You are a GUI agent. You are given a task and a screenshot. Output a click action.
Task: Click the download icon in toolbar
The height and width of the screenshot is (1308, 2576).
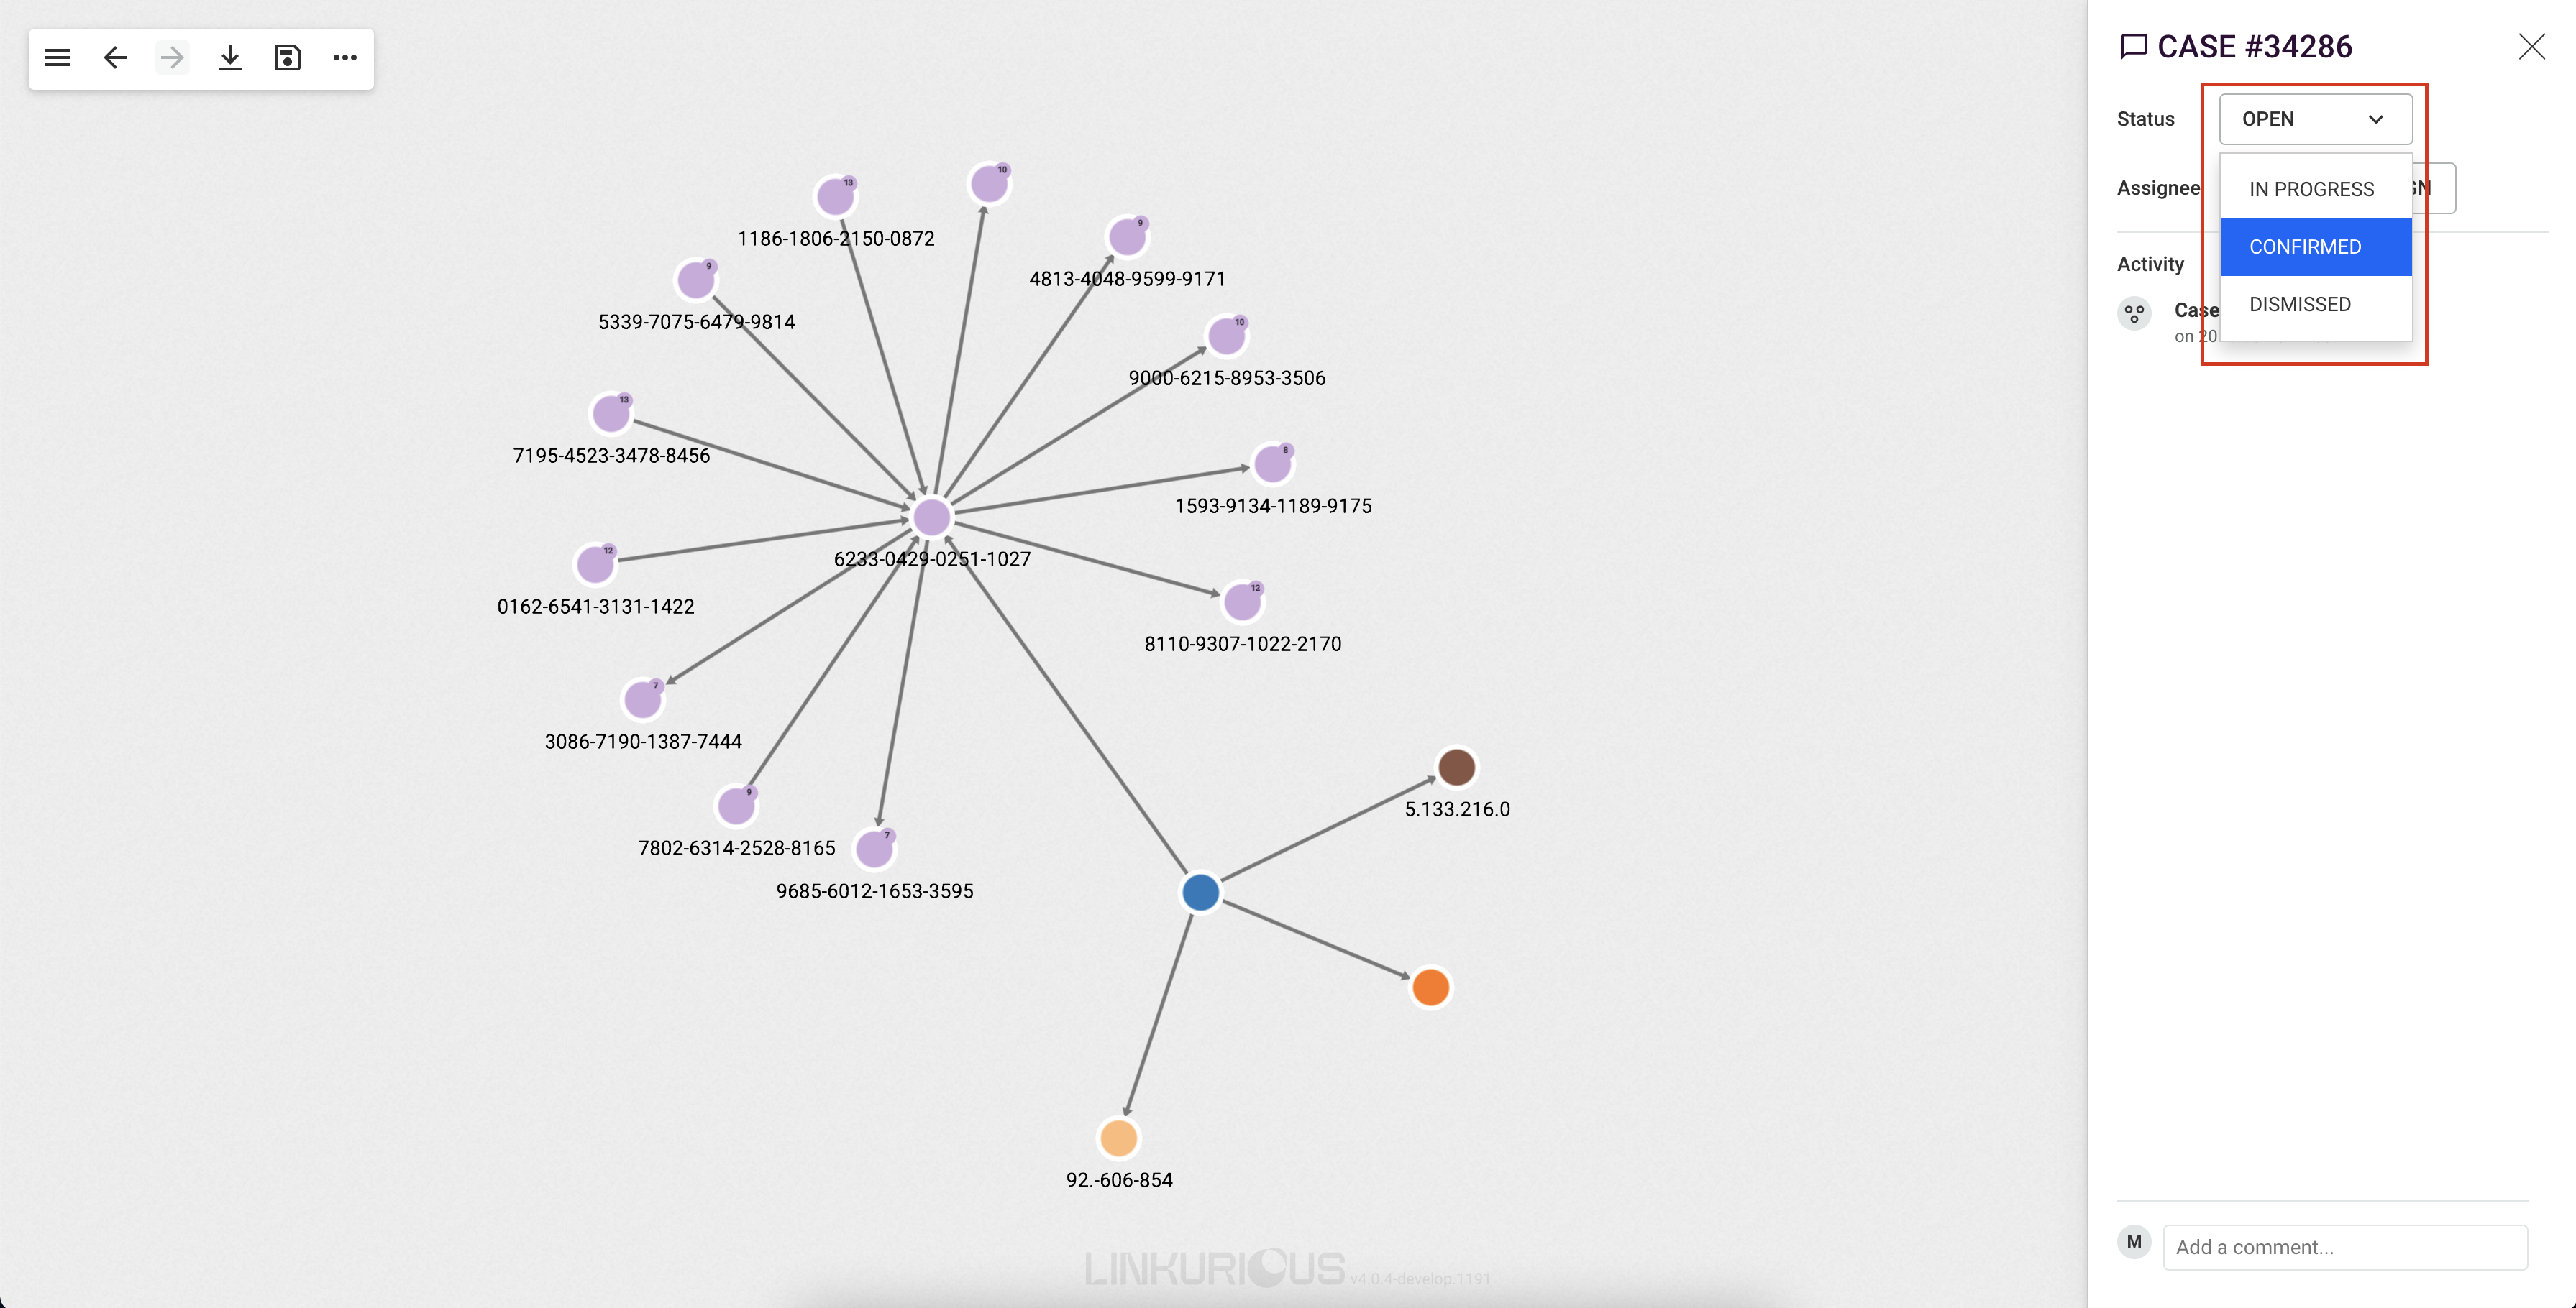point(230,57)
